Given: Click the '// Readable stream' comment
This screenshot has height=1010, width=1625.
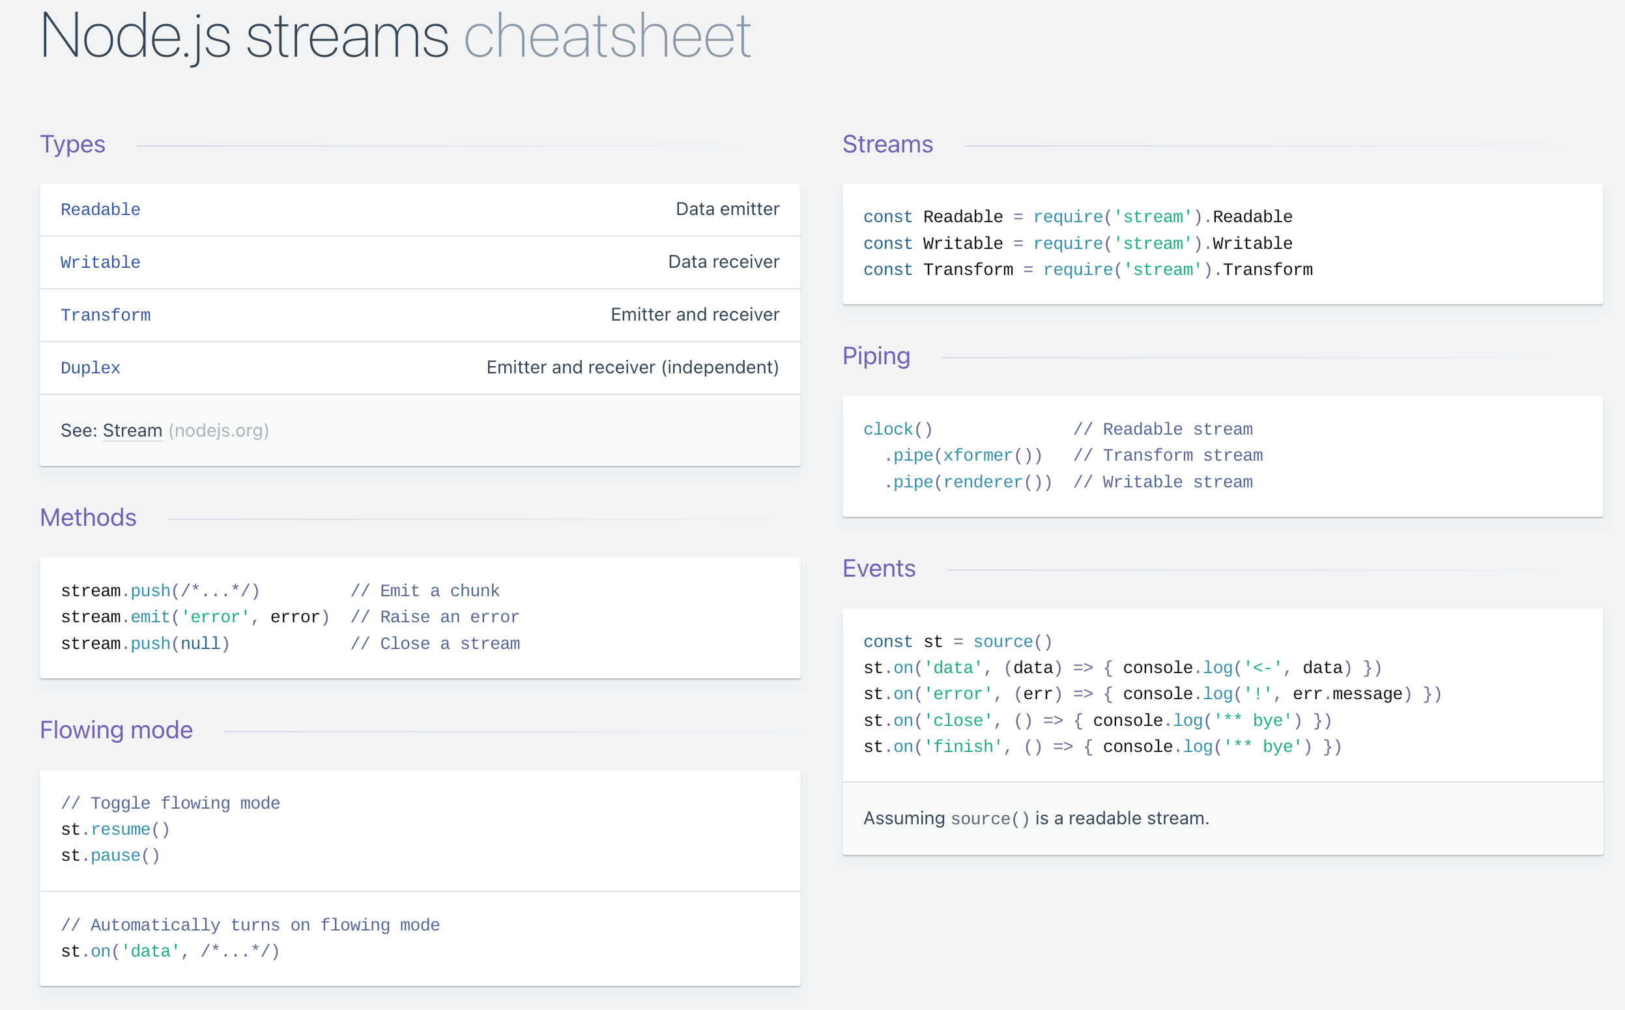Looking at the screenshot, I should 1163,429.
